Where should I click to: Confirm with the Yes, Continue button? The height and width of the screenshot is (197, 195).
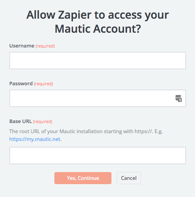[83, 178]
